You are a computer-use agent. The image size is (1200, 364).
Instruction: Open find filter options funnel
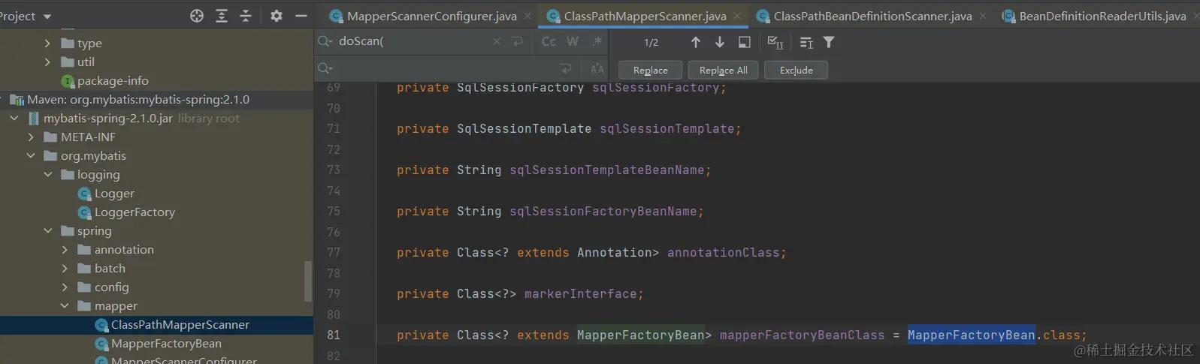tap(829, 42)
